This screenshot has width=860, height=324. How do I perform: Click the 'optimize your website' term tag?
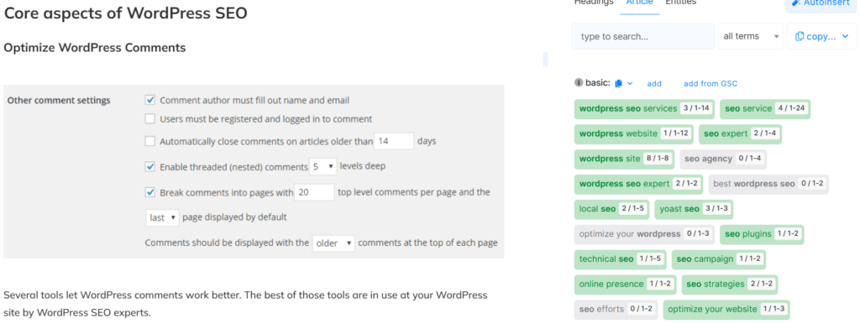point(726,309)
